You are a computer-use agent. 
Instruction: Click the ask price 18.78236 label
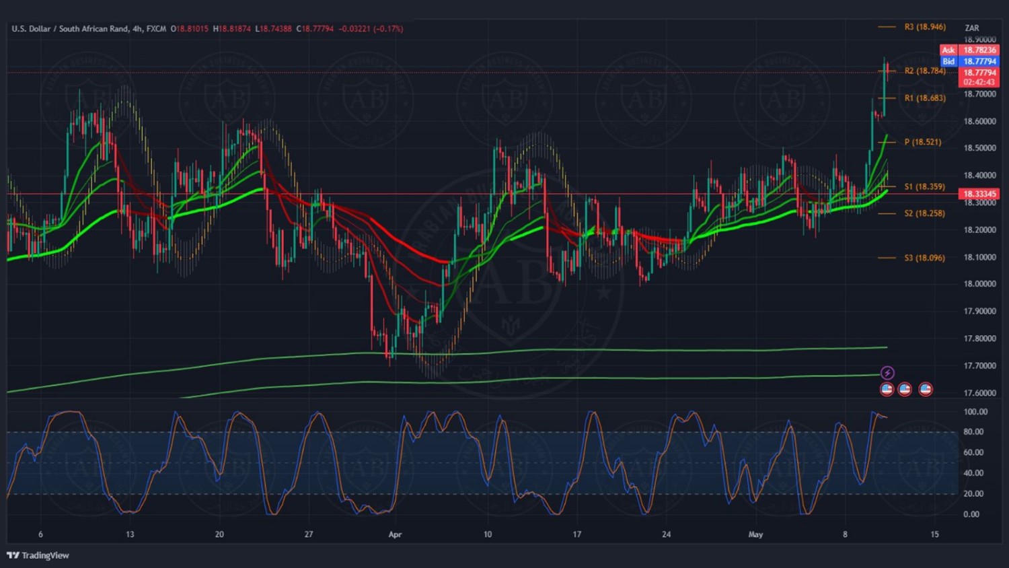pyautogui.click(x=979, y=50)
